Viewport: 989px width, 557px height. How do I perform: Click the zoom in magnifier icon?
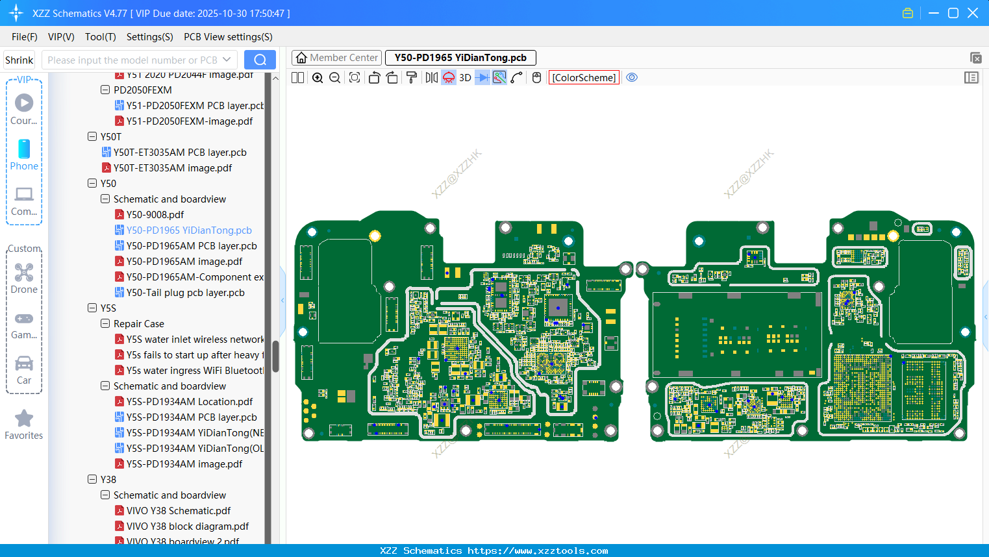coord(318,78)
